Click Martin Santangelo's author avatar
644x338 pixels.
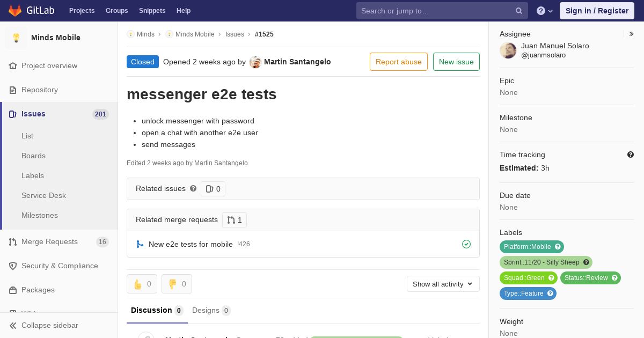(255, 62)
